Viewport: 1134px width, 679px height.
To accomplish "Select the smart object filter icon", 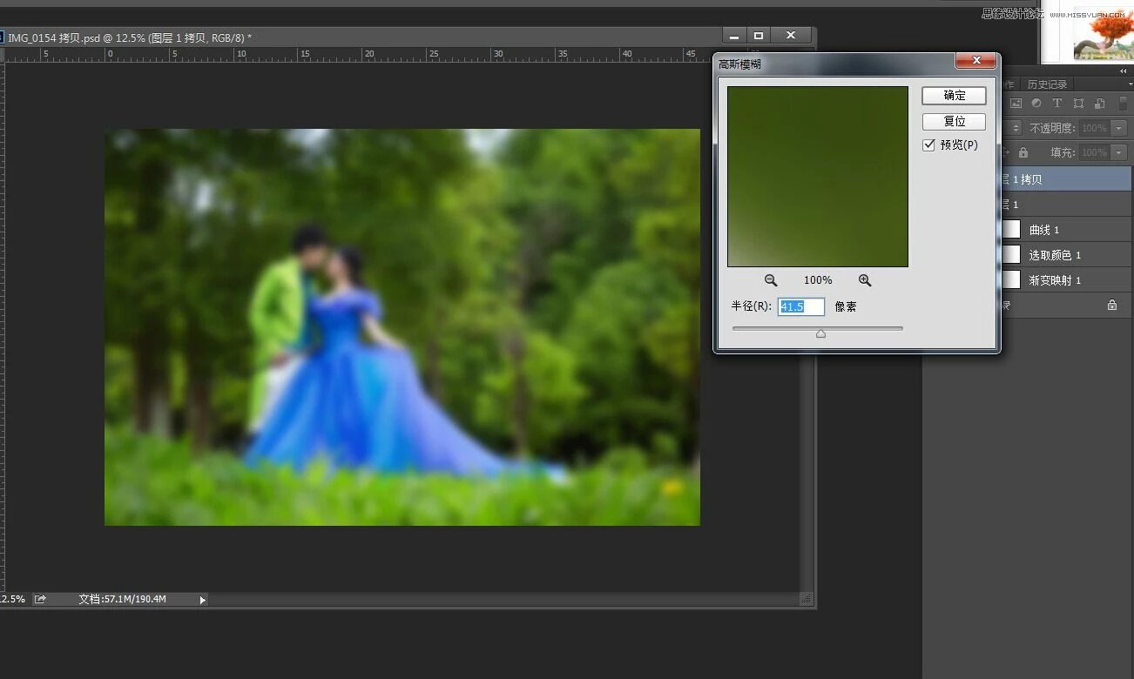I will coord(1100,104).
